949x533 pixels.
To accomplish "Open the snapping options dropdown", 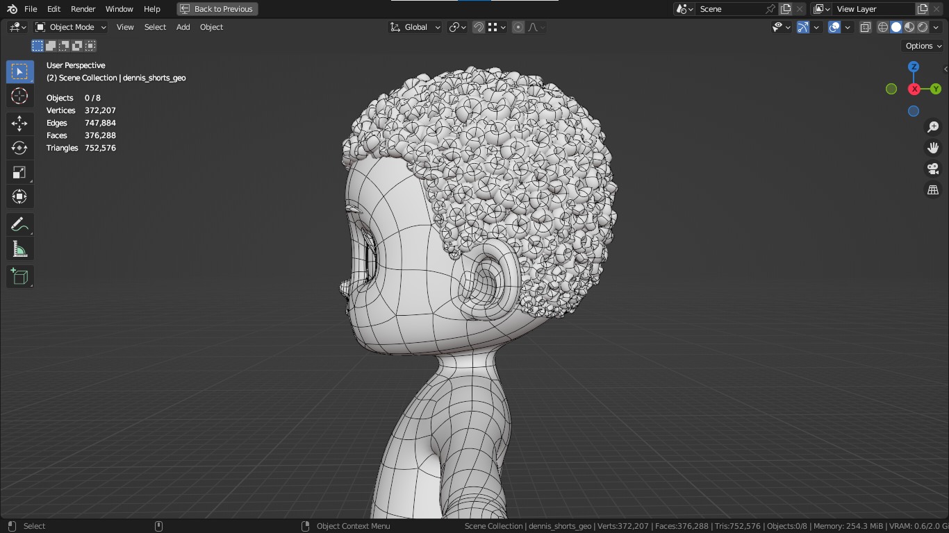I will 497,27.
